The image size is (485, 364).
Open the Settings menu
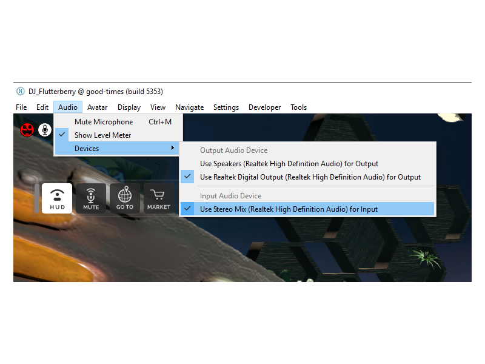[226, 107]
